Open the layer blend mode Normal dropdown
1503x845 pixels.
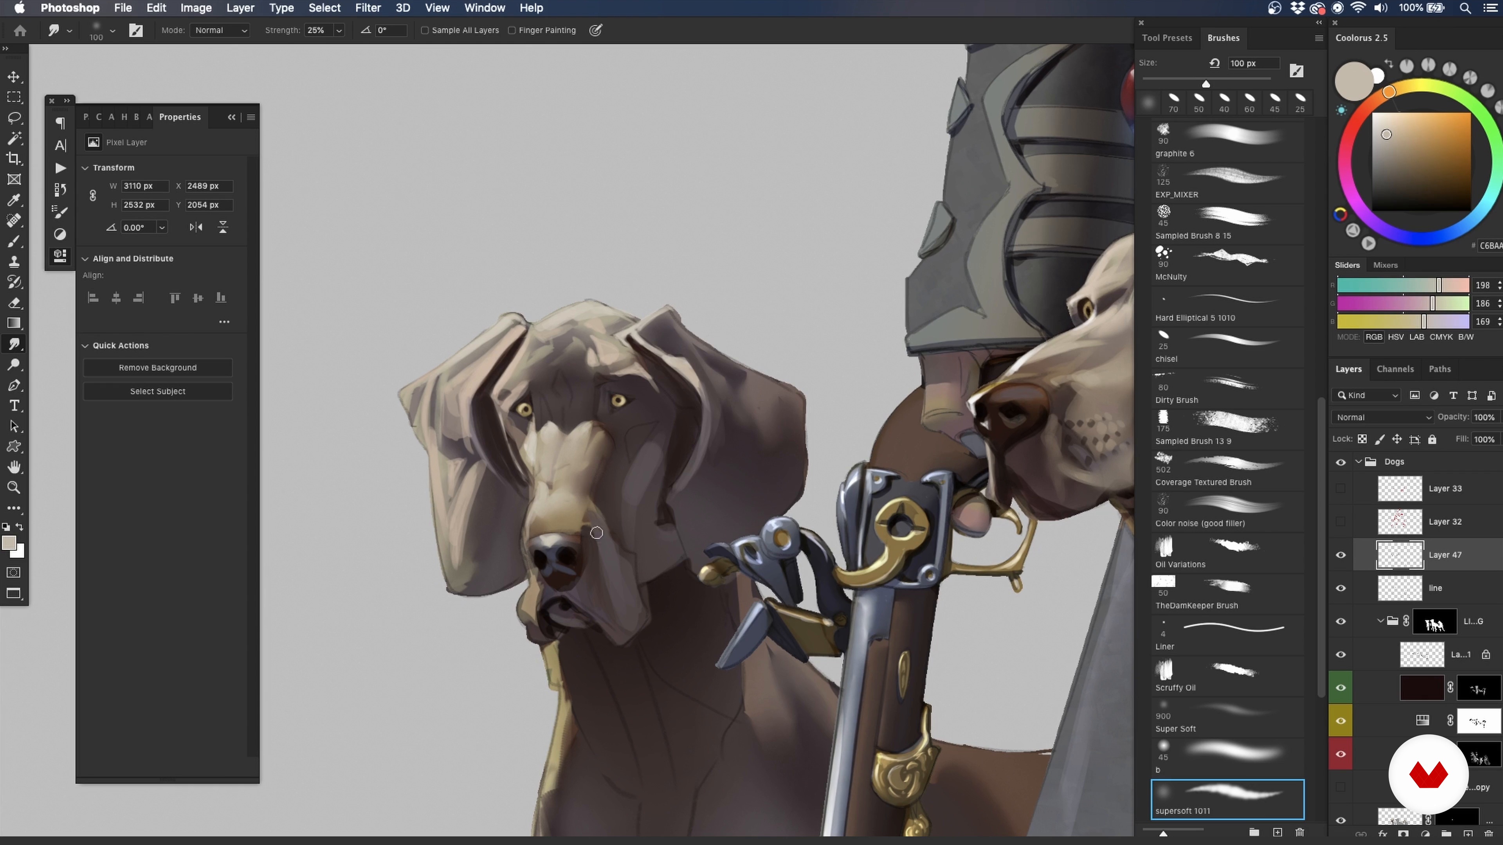click(x=1382, y=417)
